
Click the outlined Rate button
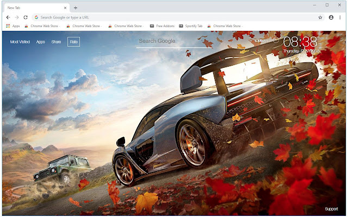[x=74, y=42]
